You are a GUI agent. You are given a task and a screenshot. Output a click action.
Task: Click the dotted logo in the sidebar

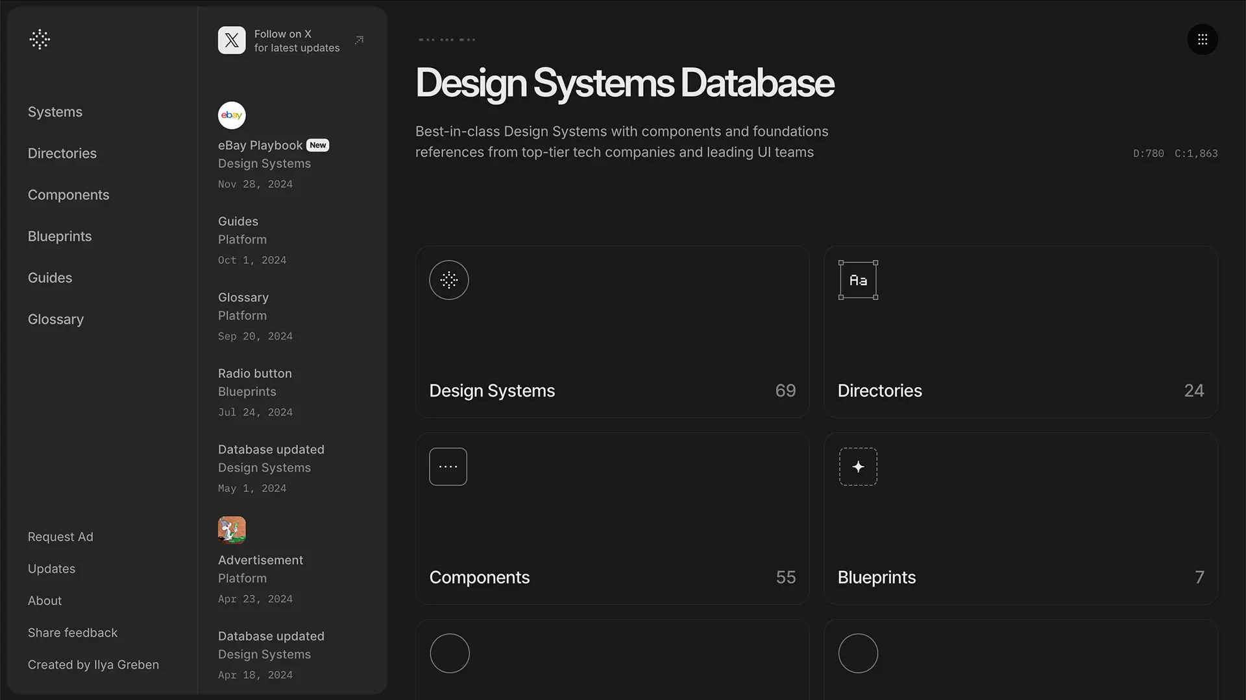[40, 40]
